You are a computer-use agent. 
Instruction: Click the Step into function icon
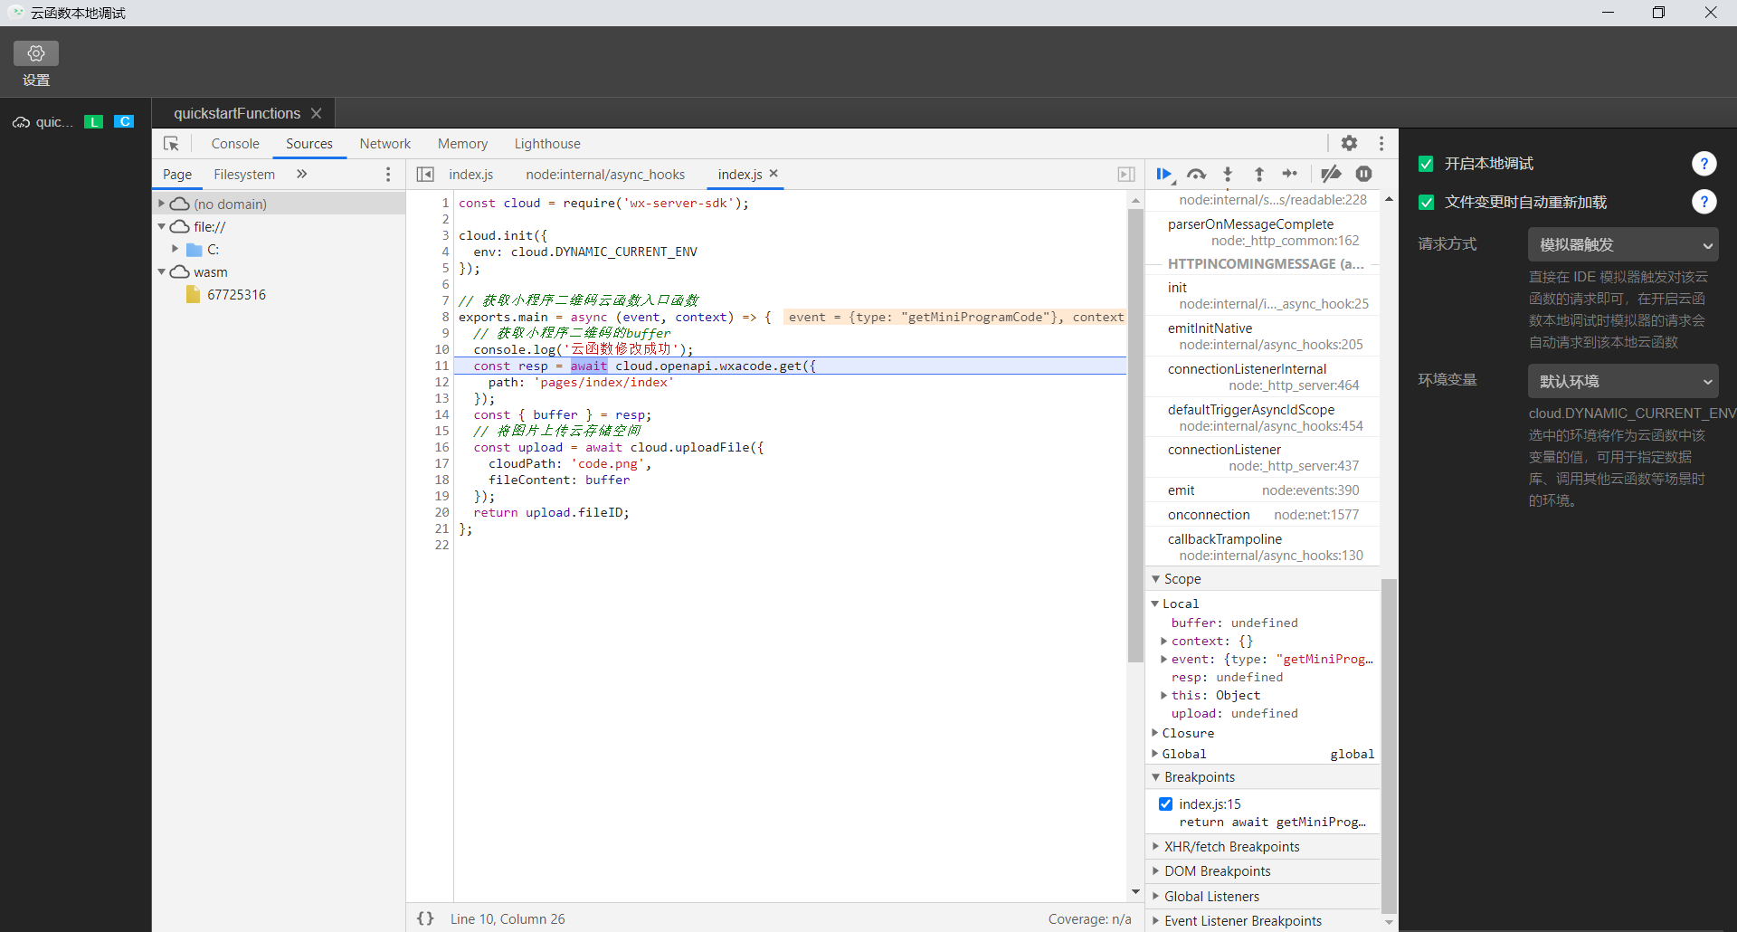pos(1228,174)
